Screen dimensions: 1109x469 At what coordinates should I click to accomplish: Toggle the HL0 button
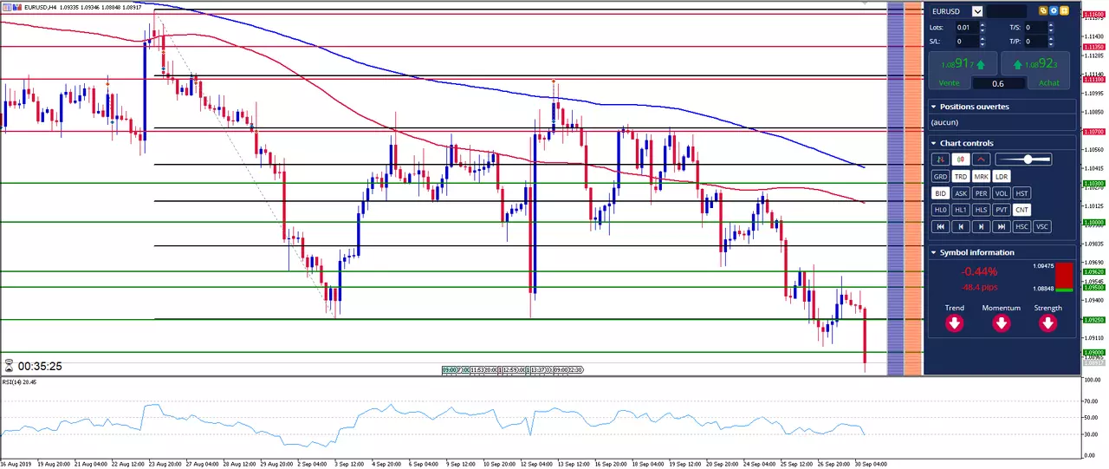click(940, 210)
